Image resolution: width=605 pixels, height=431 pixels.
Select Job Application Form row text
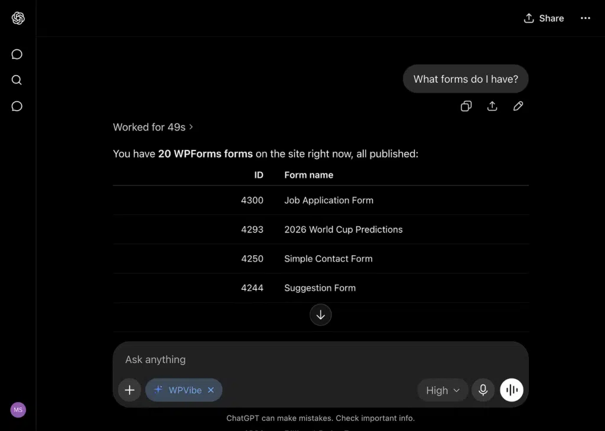click(328, 201)
